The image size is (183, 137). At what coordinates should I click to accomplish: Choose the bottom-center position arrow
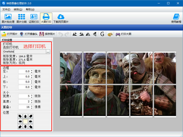click(25, 126)
